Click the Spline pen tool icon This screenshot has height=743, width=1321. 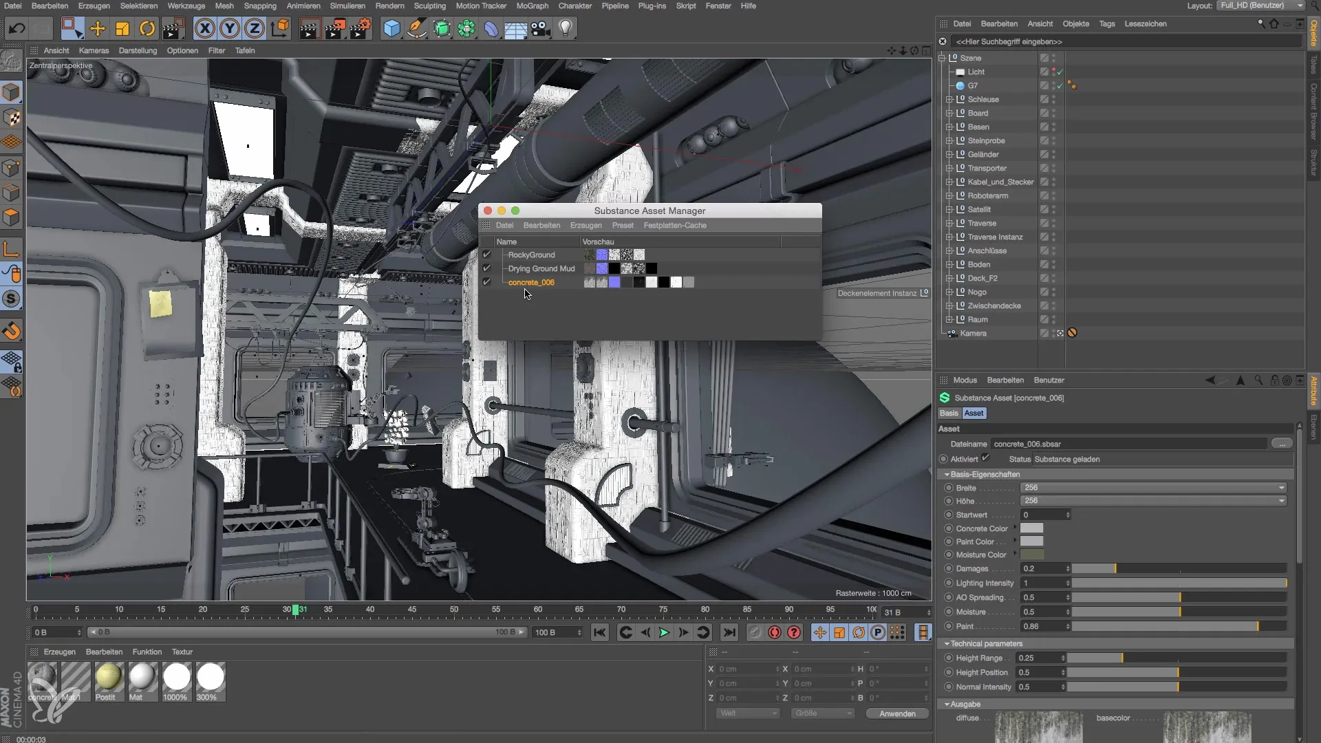pos(416,29)
